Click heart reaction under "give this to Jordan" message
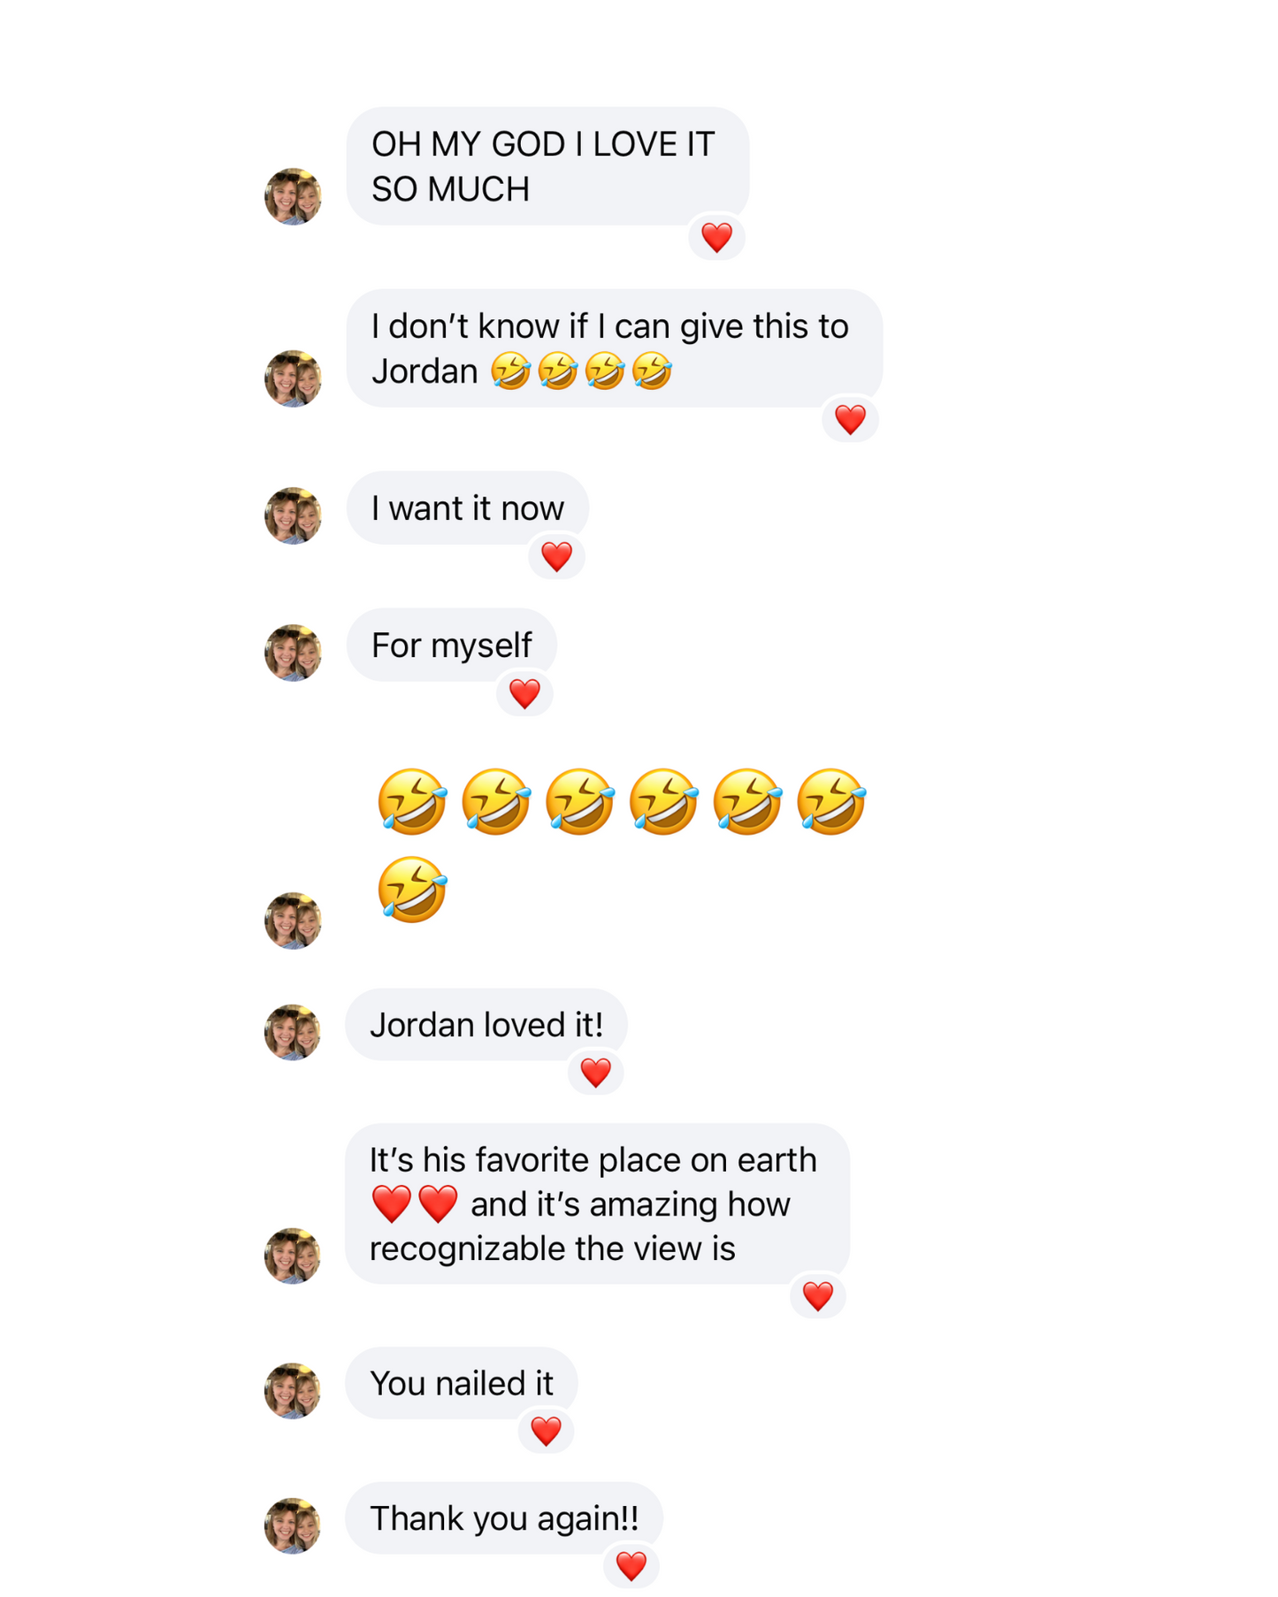 [x=850, y=419]
